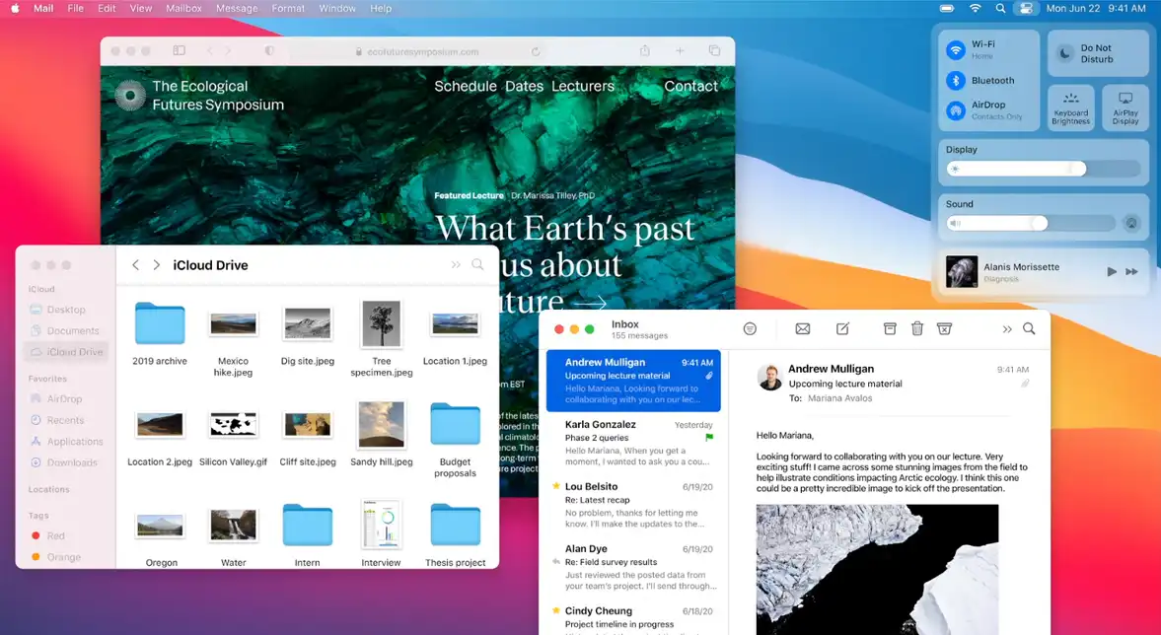Click the star on Lou Belsito email

pyautogui.click(x=555, y=486)
